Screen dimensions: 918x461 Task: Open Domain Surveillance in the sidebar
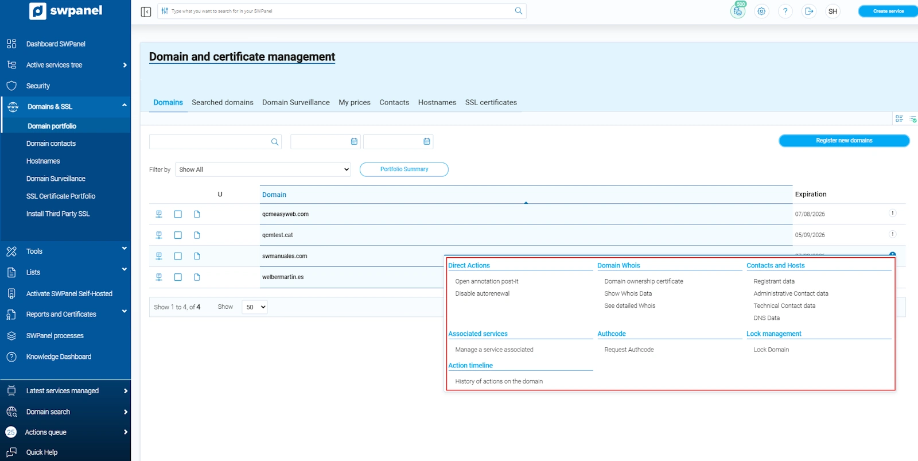tap(56, 179)
